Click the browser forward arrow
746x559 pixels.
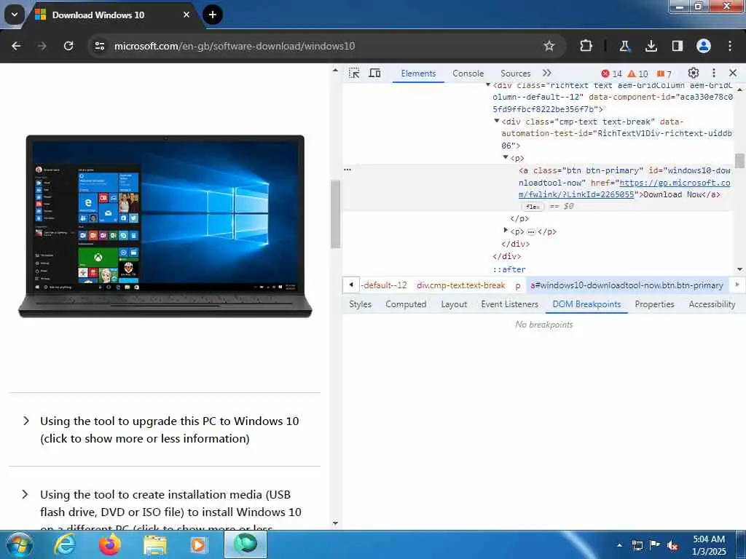pos(42,46)
